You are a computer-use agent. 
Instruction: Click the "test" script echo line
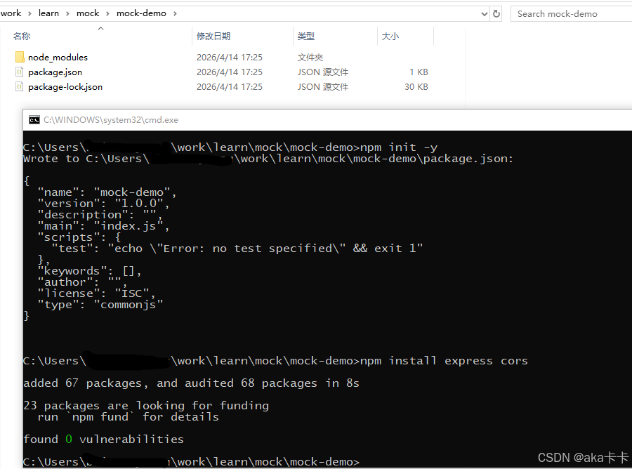pyautogui.click(x=237, y=249)
